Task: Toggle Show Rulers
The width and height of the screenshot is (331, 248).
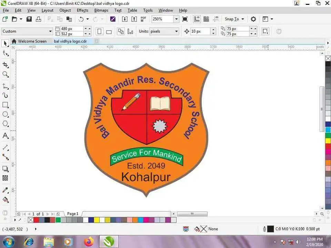Action: coord(197,19)
